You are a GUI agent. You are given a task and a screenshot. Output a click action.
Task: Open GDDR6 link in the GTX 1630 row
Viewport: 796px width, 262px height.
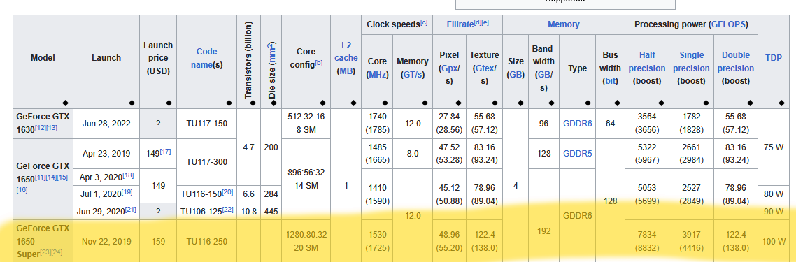tap(577, 123)
